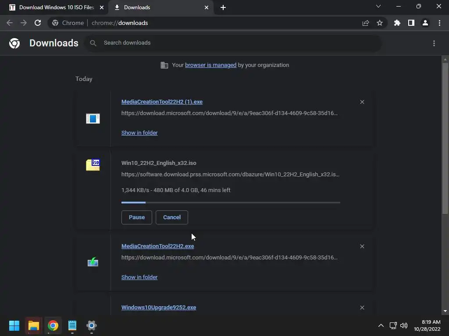This screenshot has height=336, width=449.
Task: Click the MediaCreationTool22H2 (1).exe file icon
Action: [93, 118]
